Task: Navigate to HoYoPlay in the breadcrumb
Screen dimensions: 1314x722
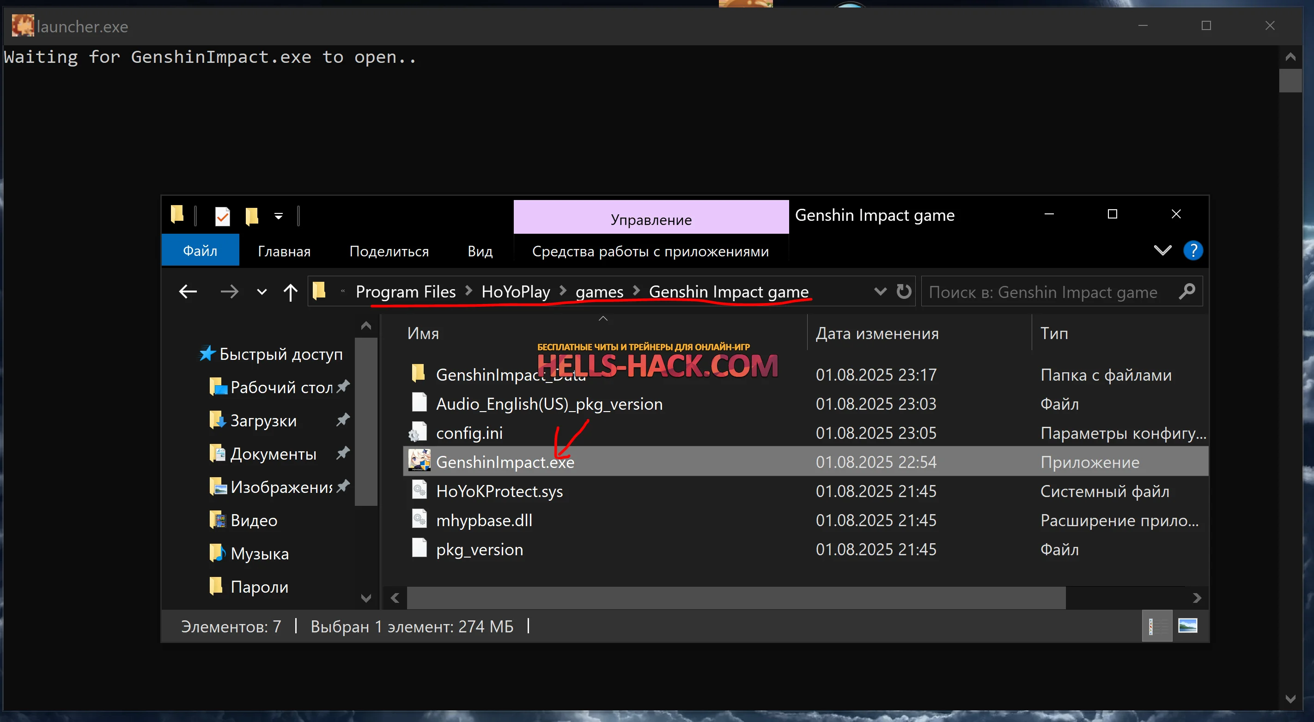Action: [516, 291]
